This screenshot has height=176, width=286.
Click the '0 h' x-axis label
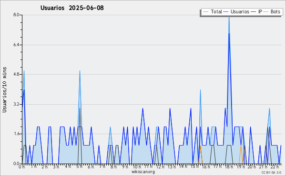coord(22,167)
